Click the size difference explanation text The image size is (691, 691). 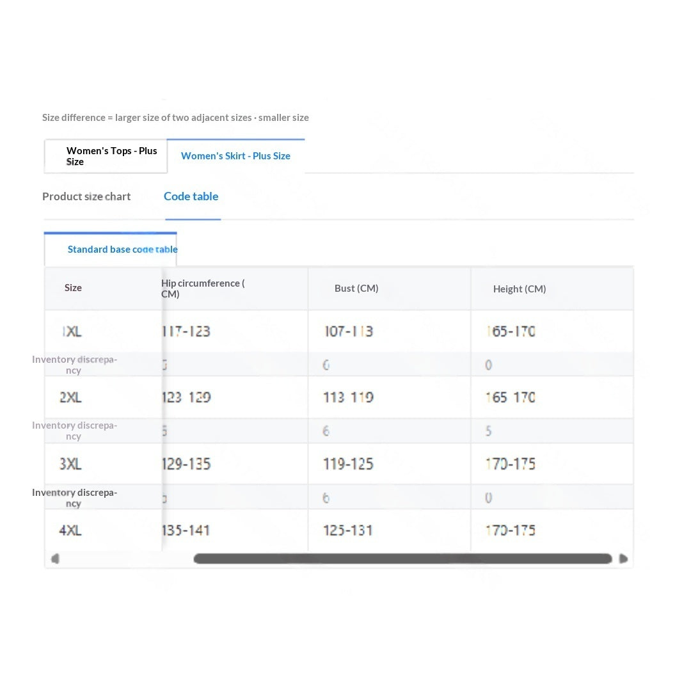[x=175, y=118]
